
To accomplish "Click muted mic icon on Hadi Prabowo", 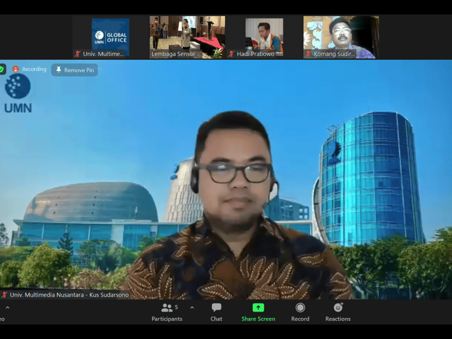I will point(231,54).
